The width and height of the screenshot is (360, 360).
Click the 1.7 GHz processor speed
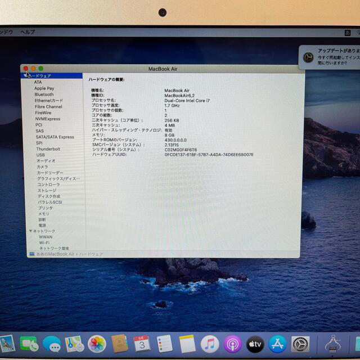(172, 106)
